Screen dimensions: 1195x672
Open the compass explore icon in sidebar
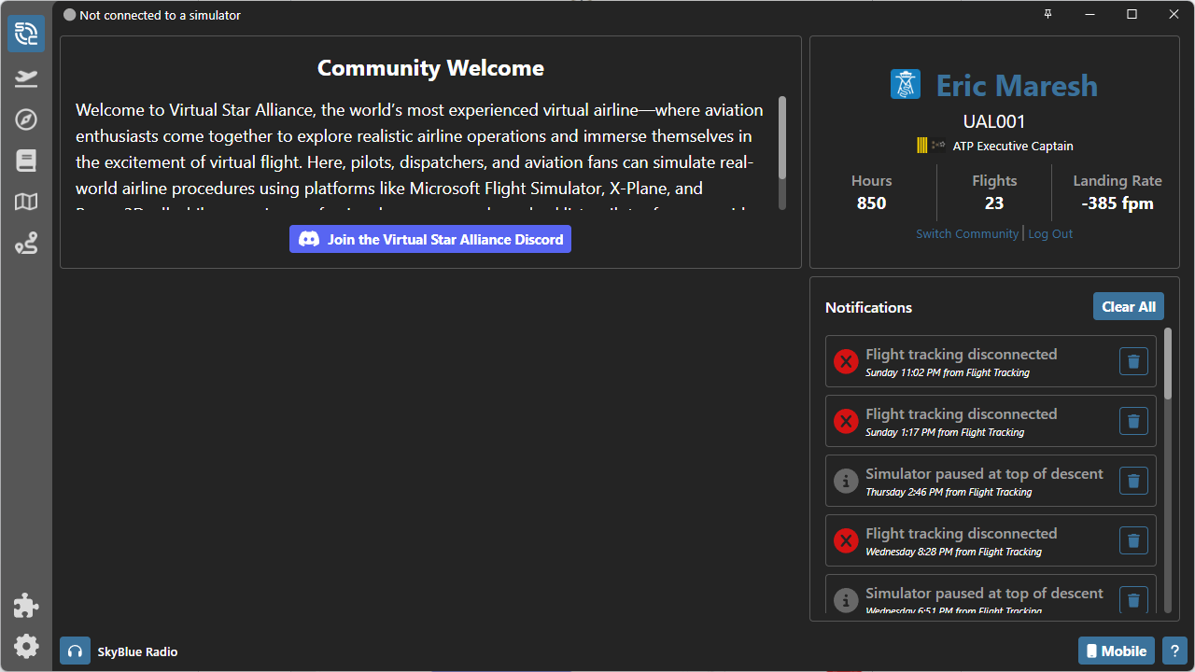(x=26, y=119)
